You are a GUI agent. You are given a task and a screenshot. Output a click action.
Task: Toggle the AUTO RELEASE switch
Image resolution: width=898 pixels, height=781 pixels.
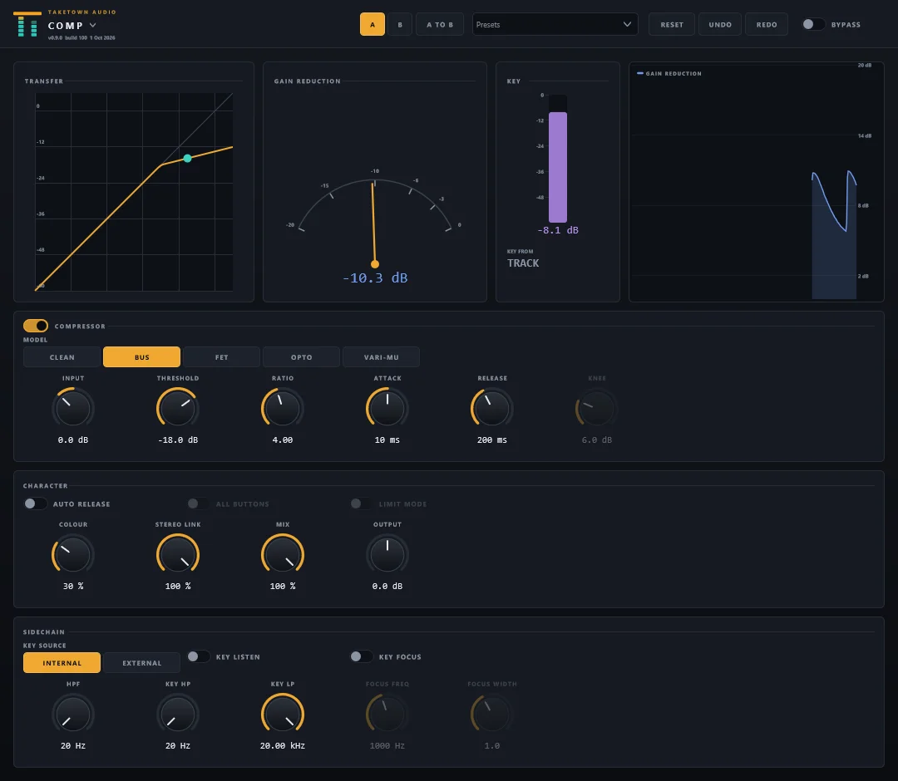coord(35,503)
